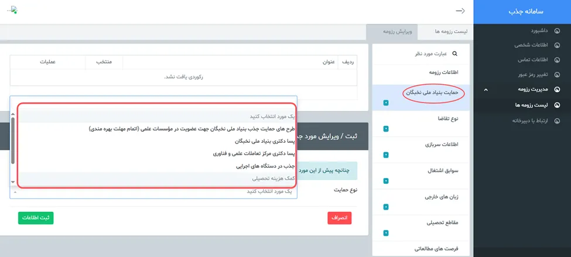Click the داشبورد sidebar icon
Image resolution: width=571 pixels, height=257 pixels.
(x=556, y=30)
